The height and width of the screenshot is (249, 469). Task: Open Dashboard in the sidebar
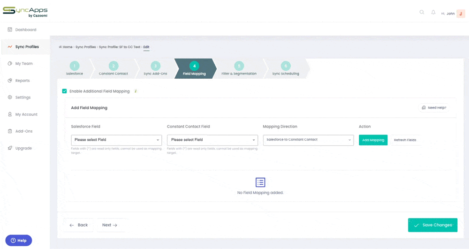(x=26, y=30)
